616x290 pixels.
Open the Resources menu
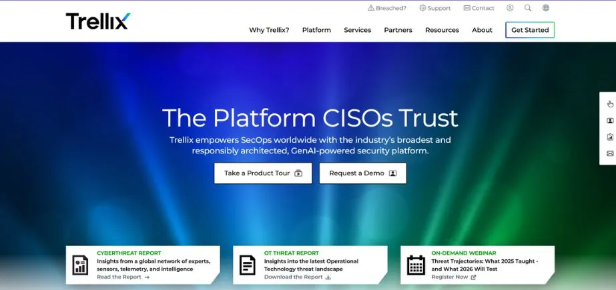pyautogui.click(x=442, y=30)
